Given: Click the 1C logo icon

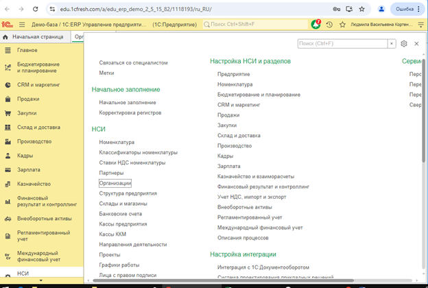Looking at the screenshot, I should coord(7,25).
